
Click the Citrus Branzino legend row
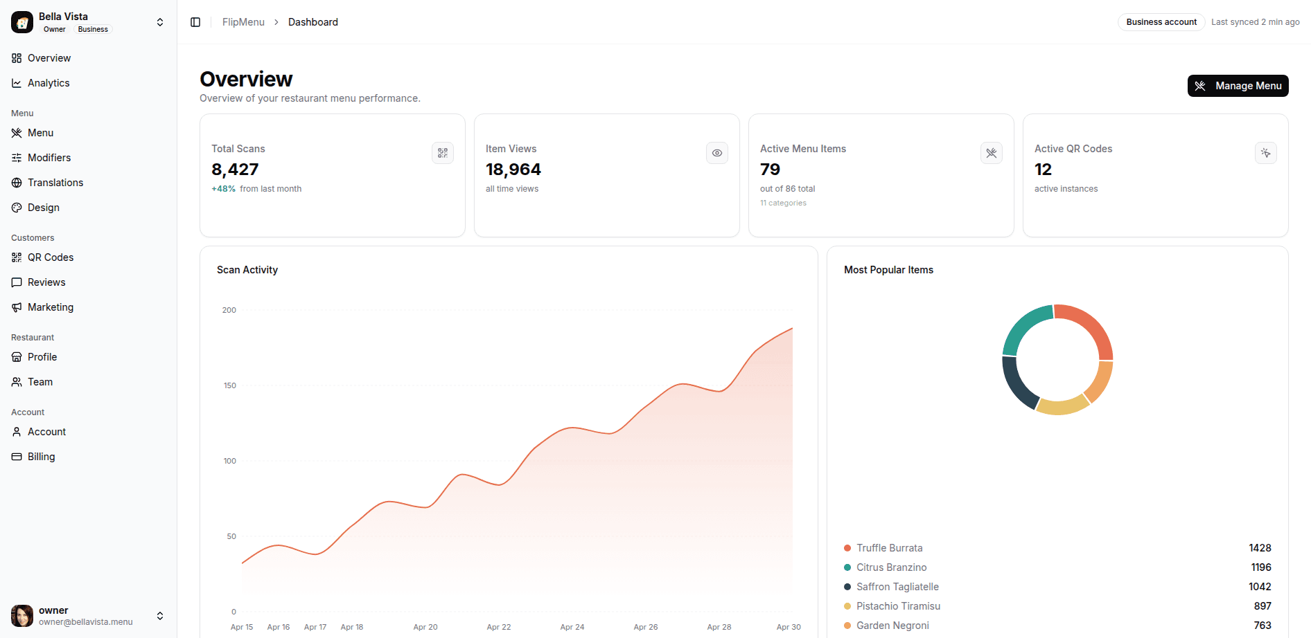(1057, 567)
